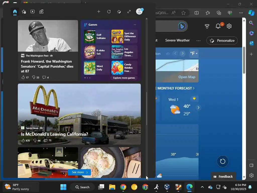Open Edge Settings and more menu
The height and width of the screenshot is (193, 257).
241,13
